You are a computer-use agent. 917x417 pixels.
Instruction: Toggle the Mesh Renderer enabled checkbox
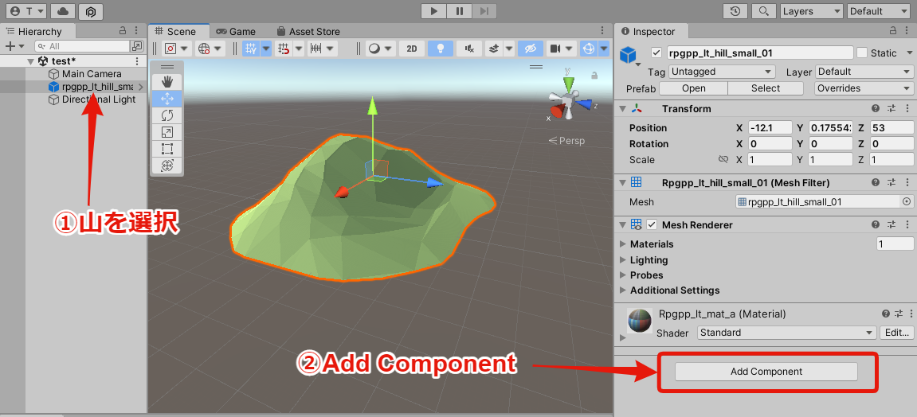pyautogui.click(x=652, y=225)
